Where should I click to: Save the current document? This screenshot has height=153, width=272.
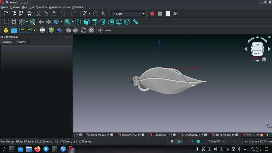tap(21, 14)
